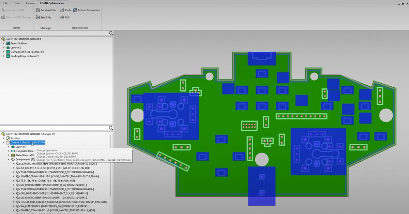This screenshot has width=409, height=214.
Task: Expand the Baseline node
Action: point(4,138)
